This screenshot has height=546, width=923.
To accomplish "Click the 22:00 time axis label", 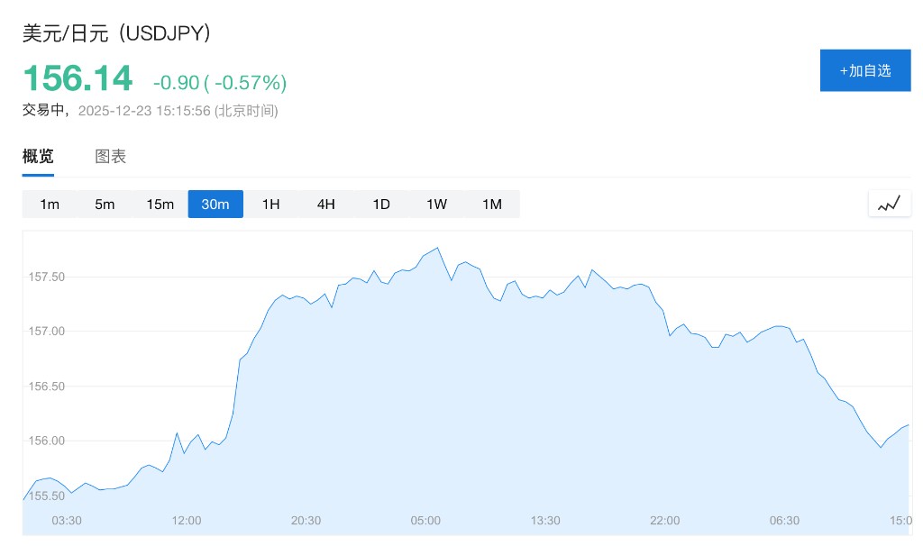I will 665,521.
